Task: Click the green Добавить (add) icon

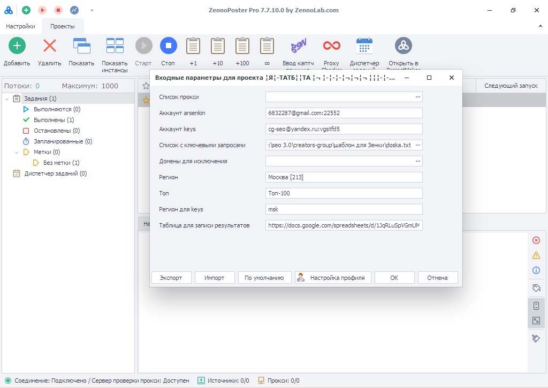Action: (x=17, y=45)
